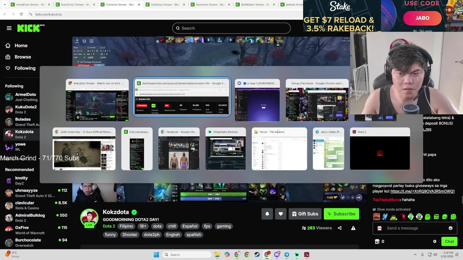
Task: Open chat settings gear icon
Action: click(x=434, y=242)
